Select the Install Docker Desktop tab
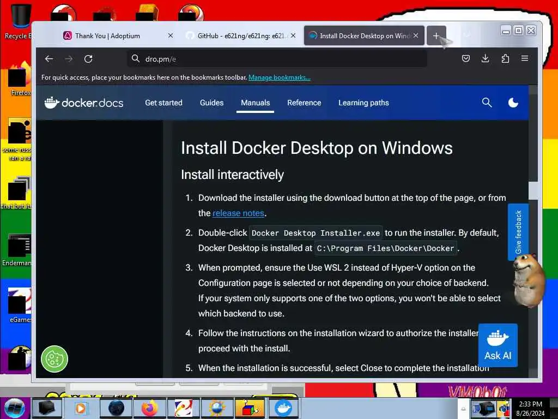 click(x=364, y=35)
